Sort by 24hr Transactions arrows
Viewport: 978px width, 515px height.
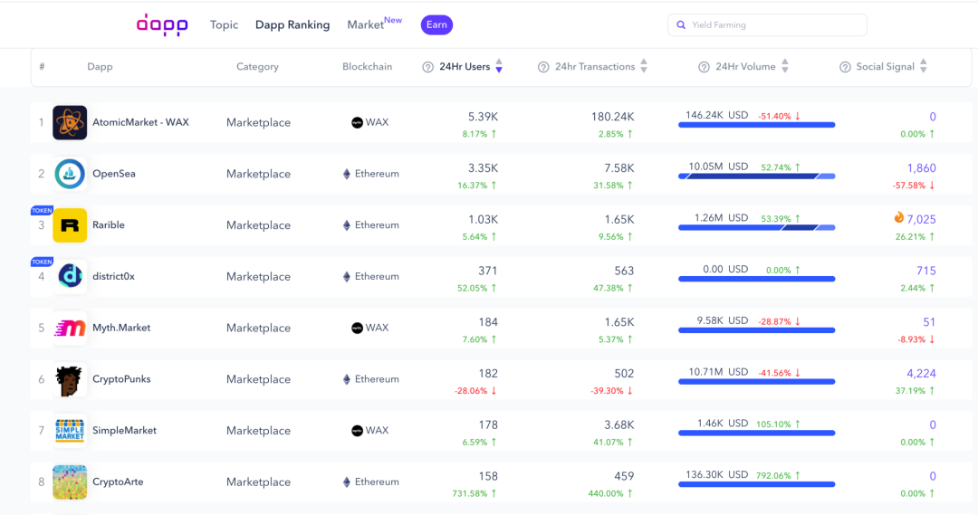pyautogui.click(x=644, y=66)
